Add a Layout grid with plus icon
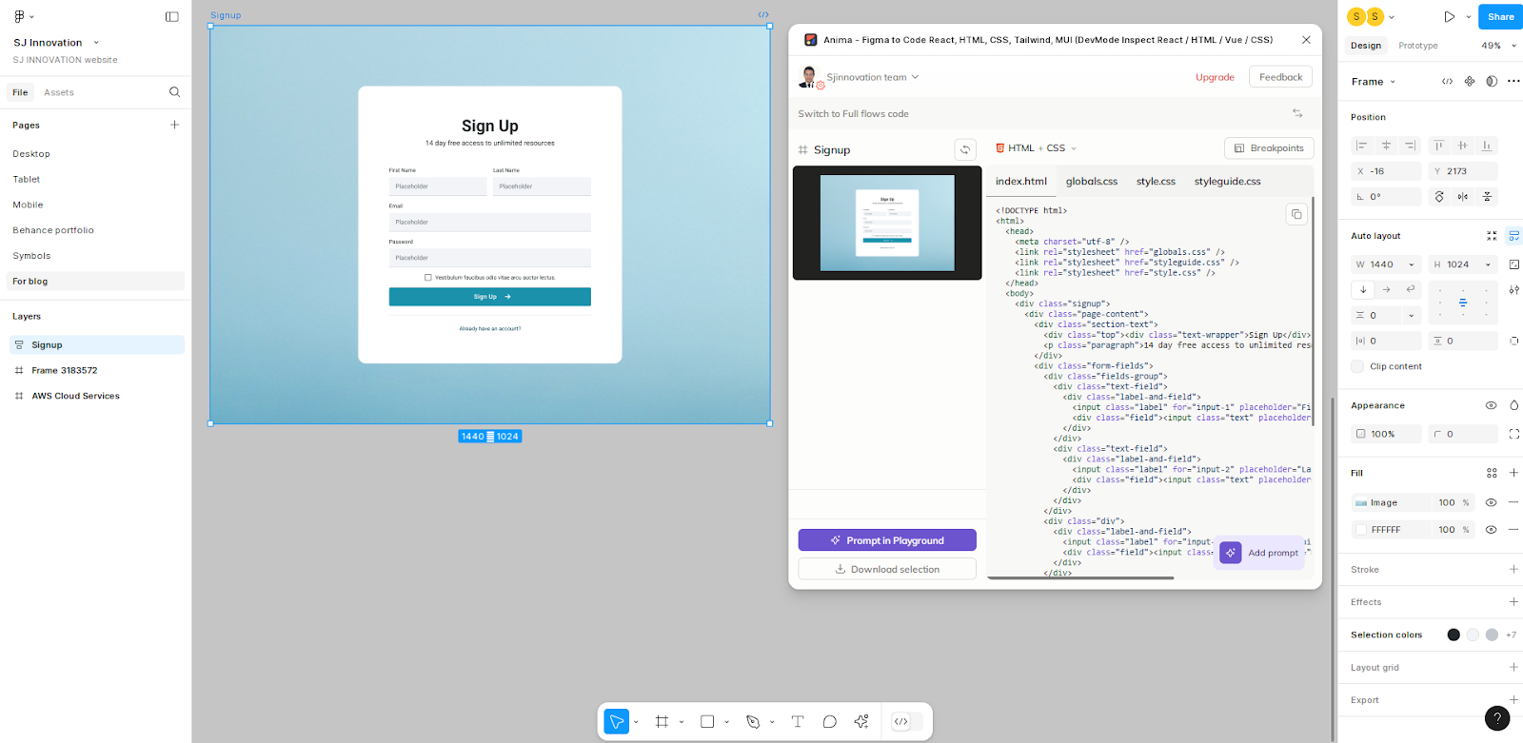The width and height of the screenshot is (1523, 743). click(1513, 667)
